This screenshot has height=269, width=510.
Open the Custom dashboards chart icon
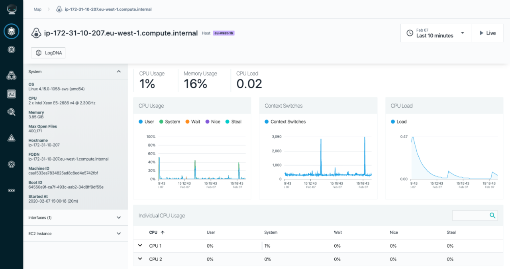pyautogui.click(x=11, y=94)
